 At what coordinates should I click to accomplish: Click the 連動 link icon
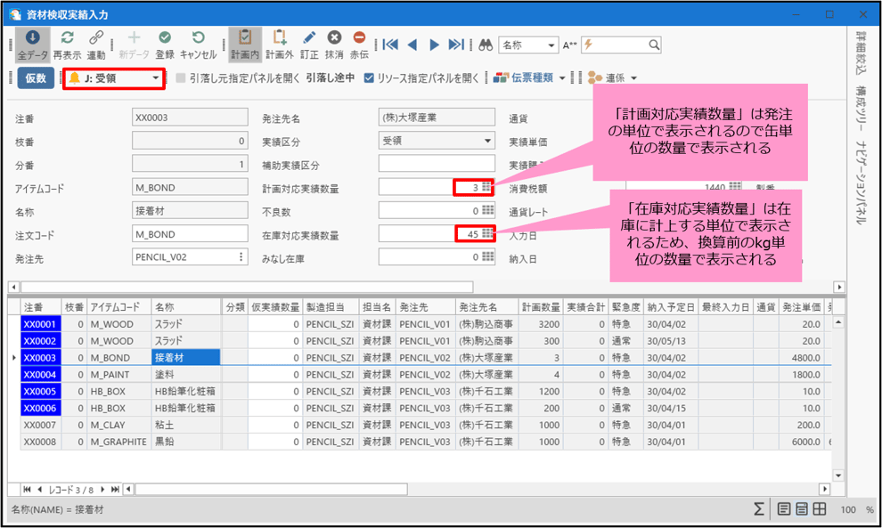96,38
